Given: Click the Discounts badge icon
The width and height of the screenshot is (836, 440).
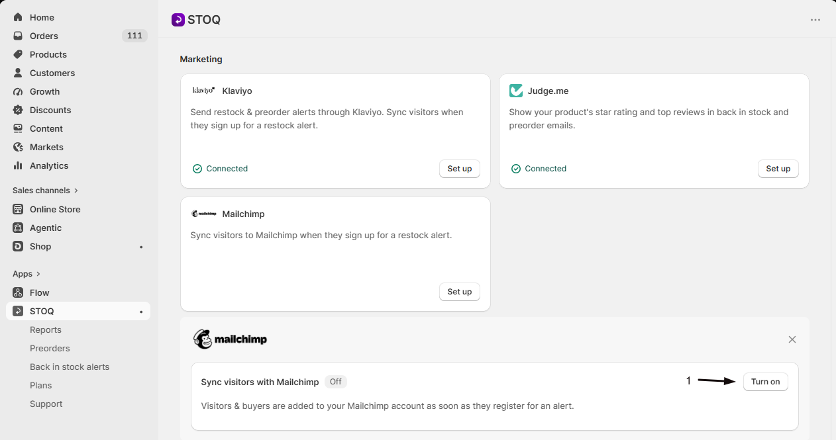Looking at the screenshot, I should 18,110.
